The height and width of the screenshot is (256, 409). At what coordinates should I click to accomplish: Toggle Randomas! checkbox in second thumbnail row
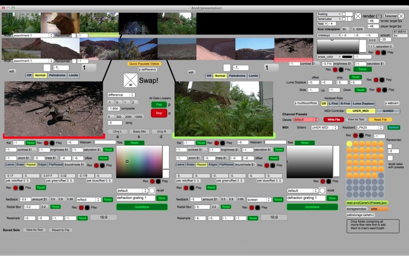pos(74,61)
